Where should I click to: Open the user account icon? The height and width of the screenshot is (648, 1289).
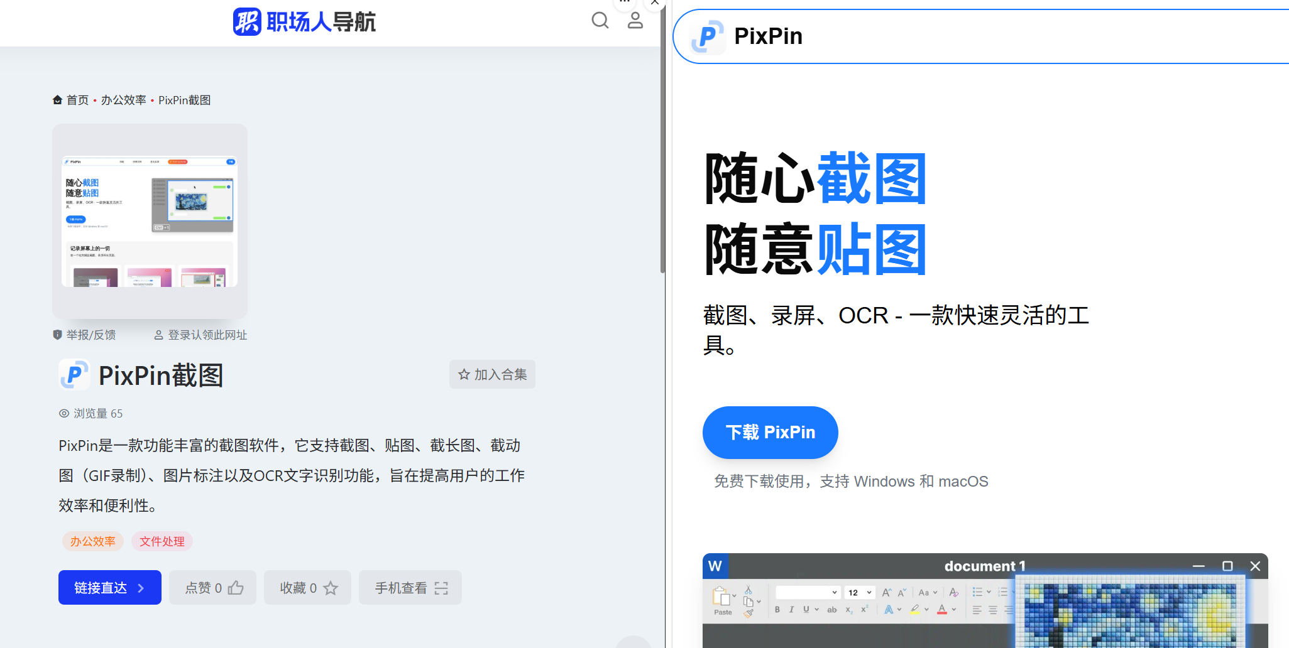pos(635,21)
